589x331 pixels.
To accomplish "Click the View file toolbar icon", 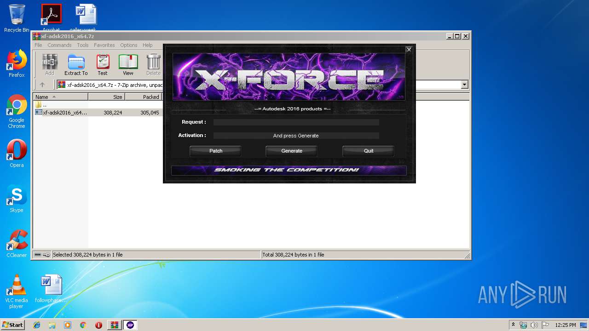I will click(x=128, y=64).
